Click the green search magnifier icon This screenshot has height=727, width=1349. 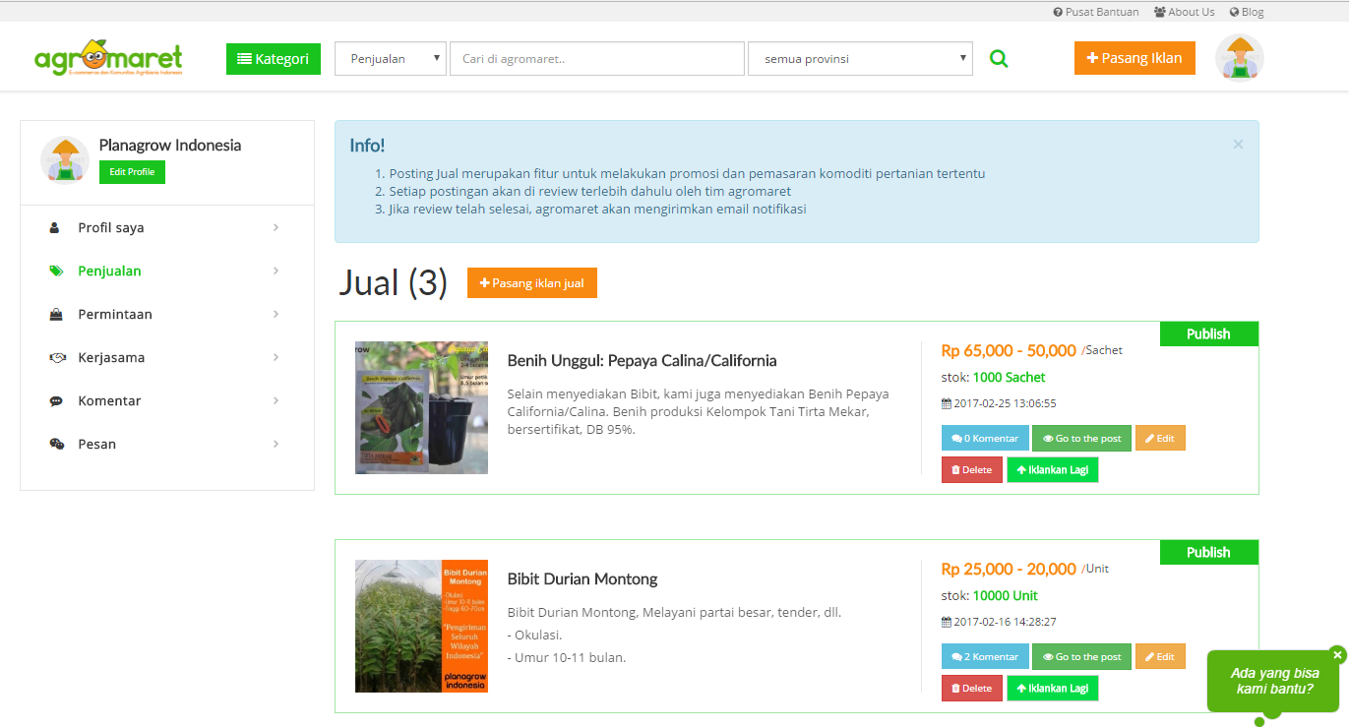tap(999, 59)
